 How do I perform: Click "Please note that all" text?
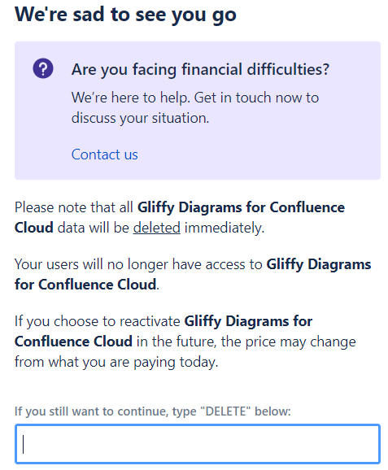click(x=74, y=207)
